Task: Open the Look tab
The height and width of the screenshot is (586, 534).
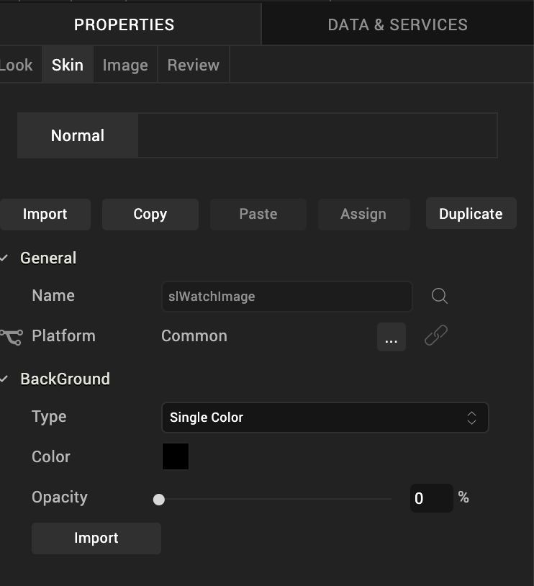Action: [x=17, y=65]
